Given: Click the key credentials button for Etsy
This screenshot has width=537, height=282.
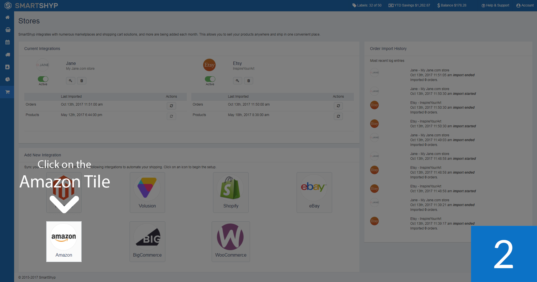Looking at the screenshot, I should pyautogui.click(x=238, y=81).
